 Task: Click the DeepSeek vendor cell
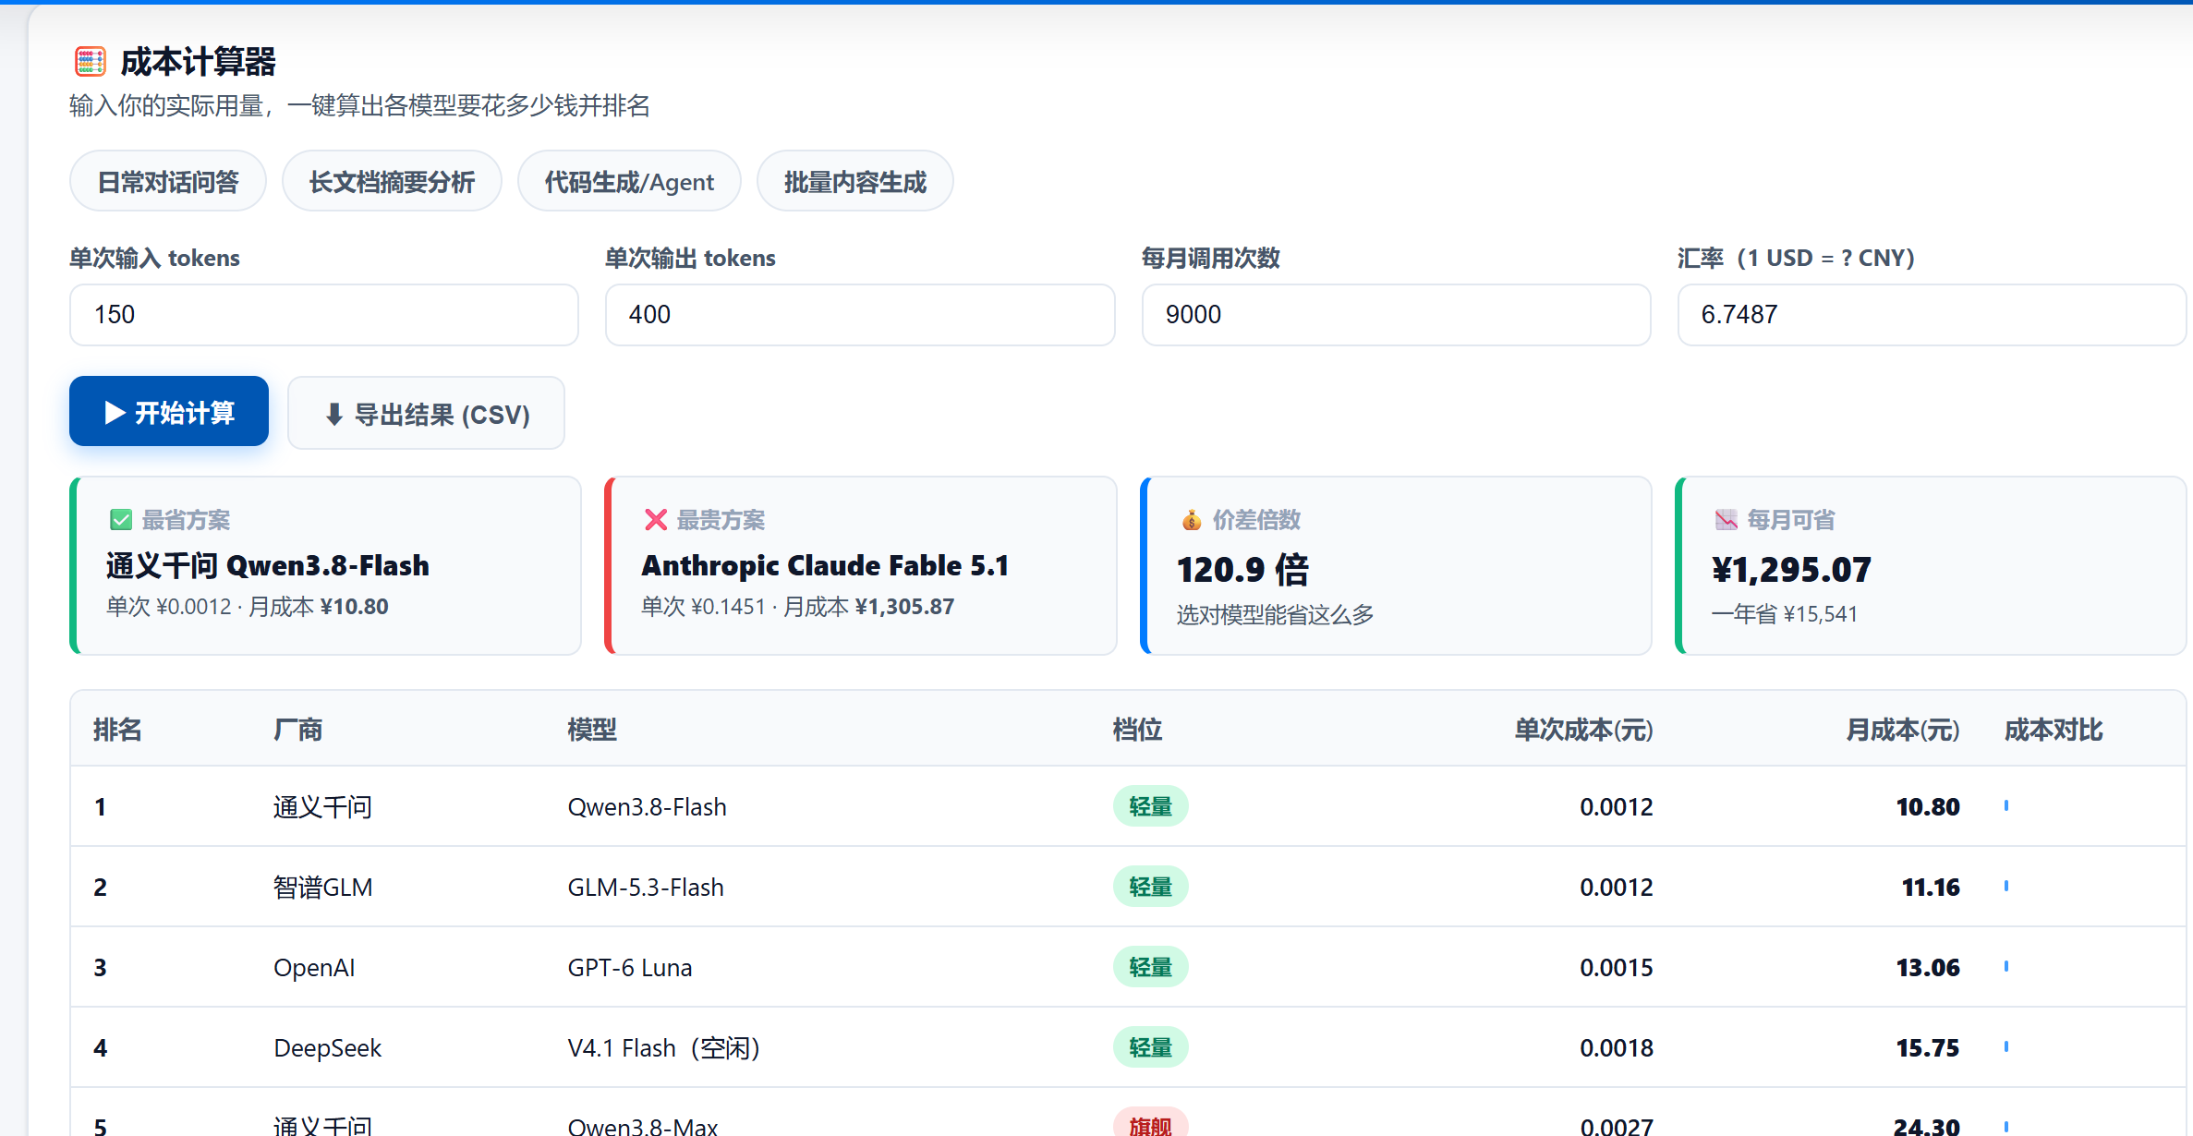click(x=327, y=1047)
